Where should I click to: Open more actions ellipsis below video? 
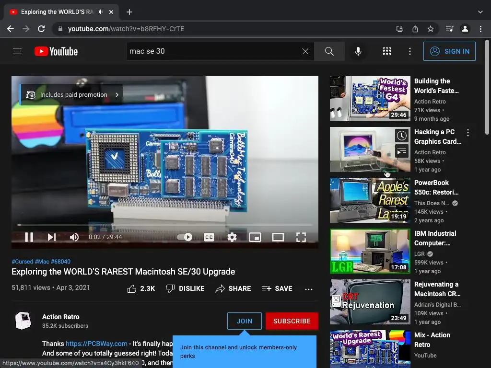pyautogui.click(x=309, y=289)
